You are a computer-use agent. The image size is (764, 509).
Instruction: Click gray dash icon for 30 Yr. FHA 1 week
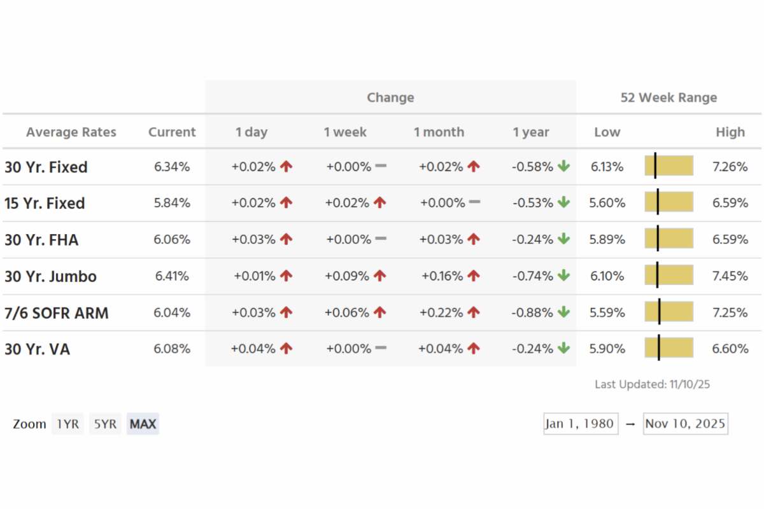point(381,239)
